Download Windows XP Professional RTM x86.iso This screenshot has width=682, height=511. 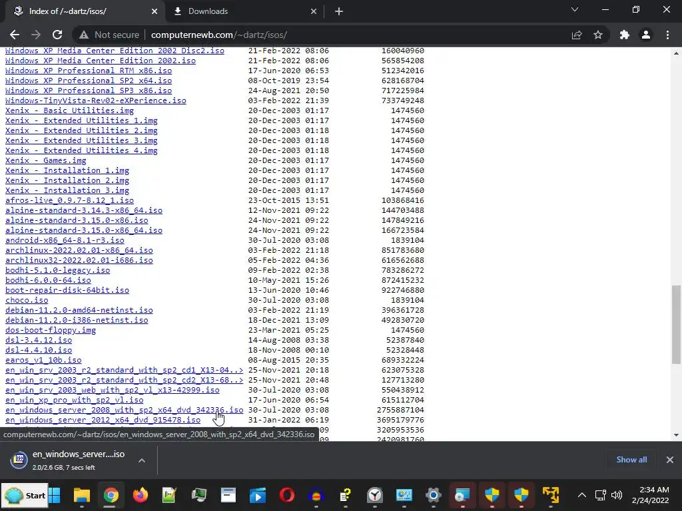89,71
